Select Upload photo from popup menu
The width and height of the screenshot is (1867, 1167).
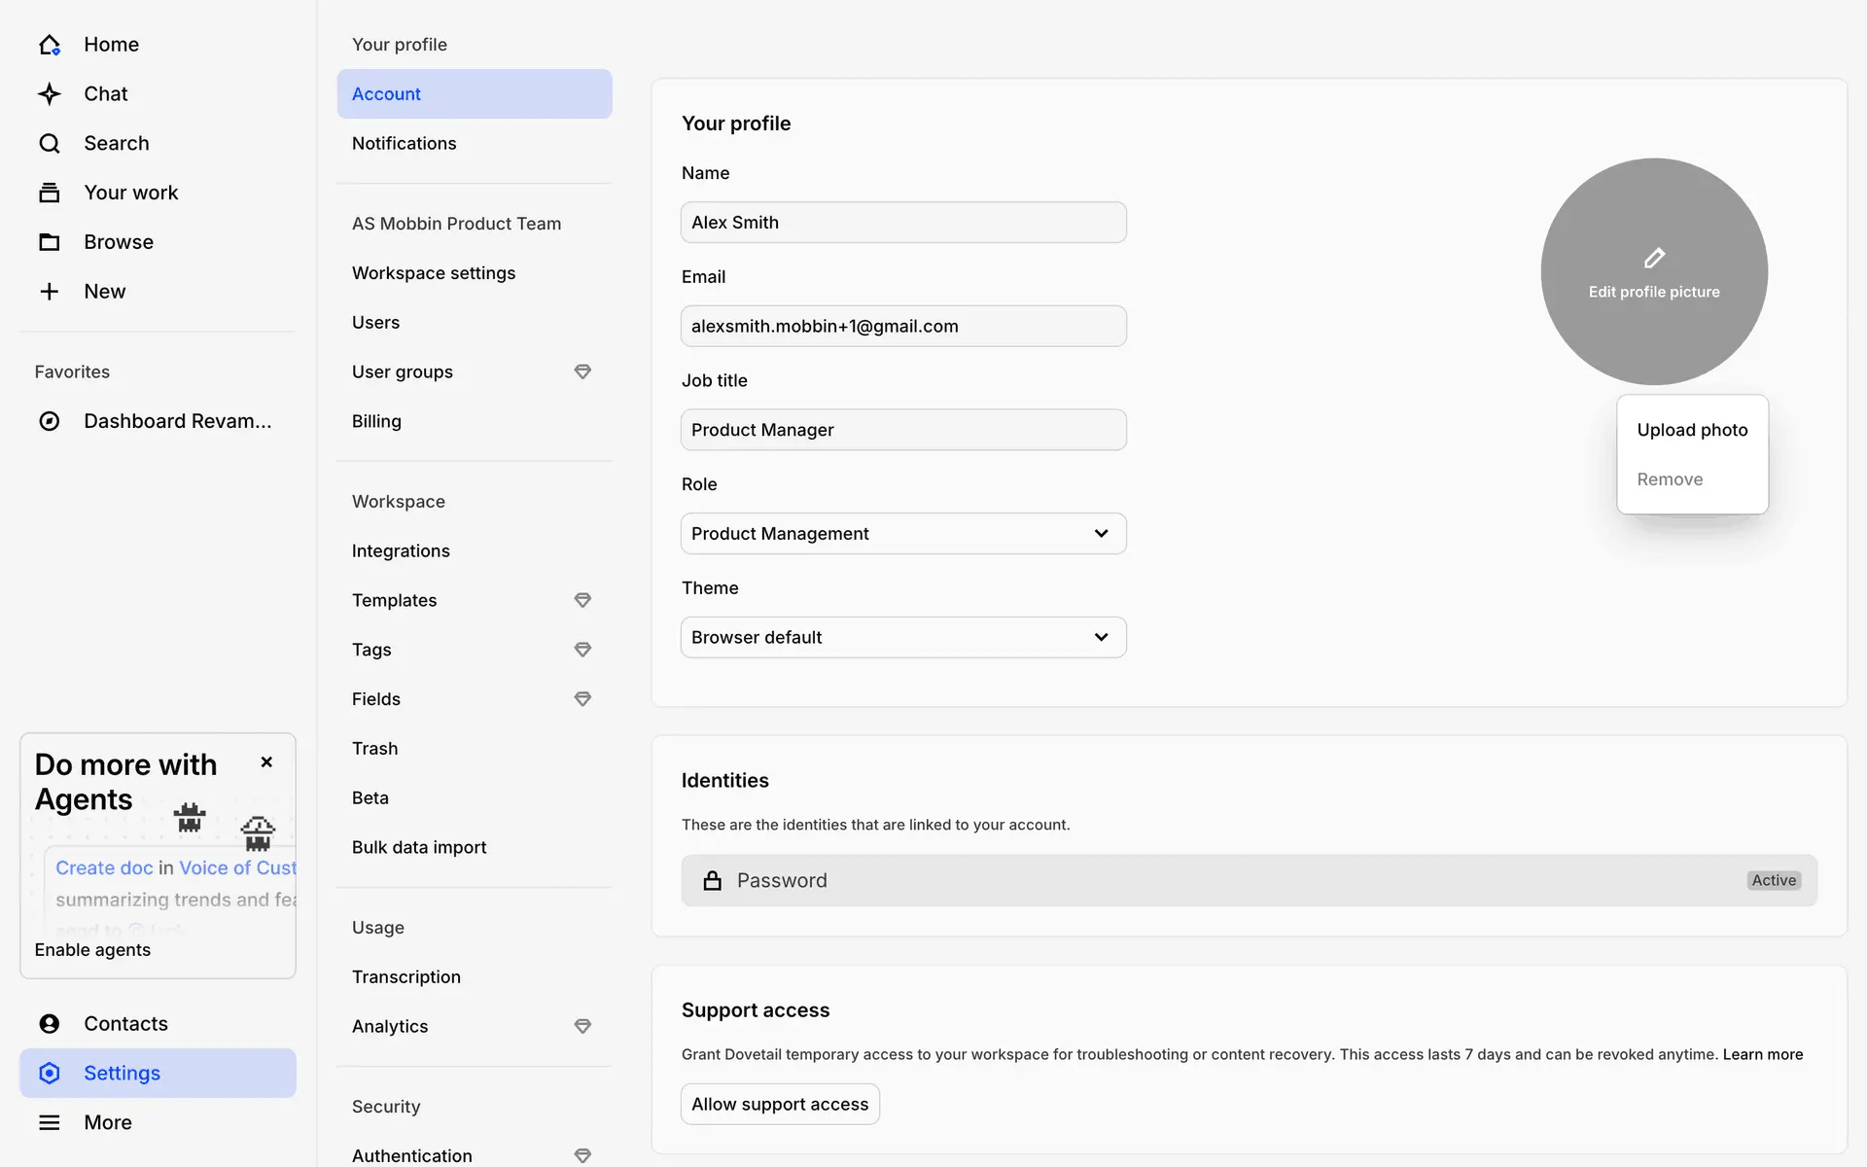point(1692,430)
